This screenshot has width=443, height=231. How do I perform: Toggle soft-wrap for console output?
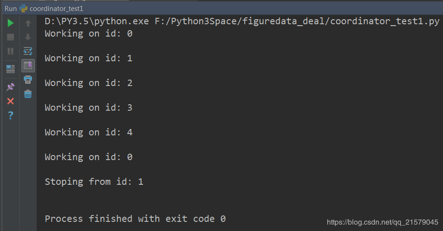click(28, 51)
